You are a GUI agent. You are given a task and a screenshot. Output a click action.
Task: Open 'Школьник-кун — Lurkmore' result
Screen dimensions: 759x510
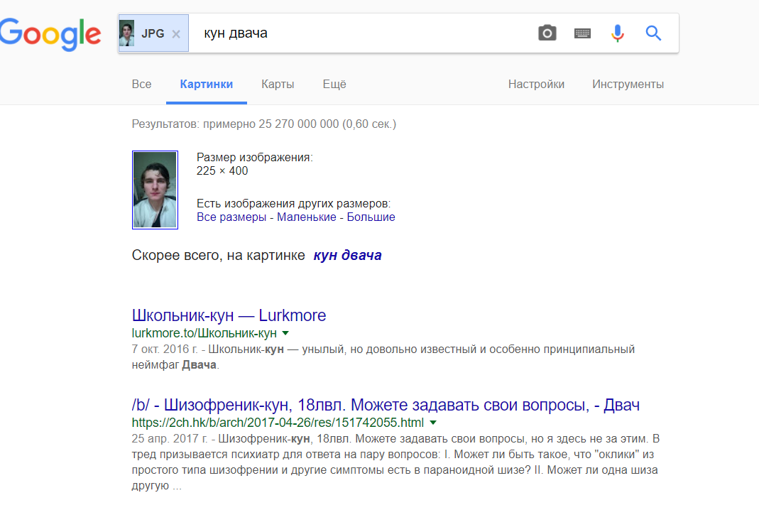tap(229, 315)
